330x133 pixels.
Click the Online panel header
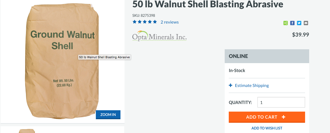267,56
